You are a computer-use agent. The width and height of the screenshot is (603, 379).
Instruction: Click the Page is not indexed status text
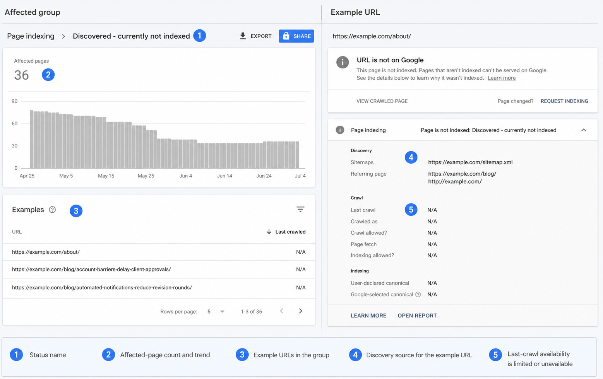(488, 130)
